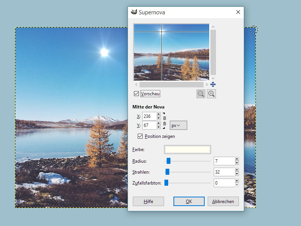Click the chain link icon beside X
Screen dimensions: 301x226
(164, 118)
